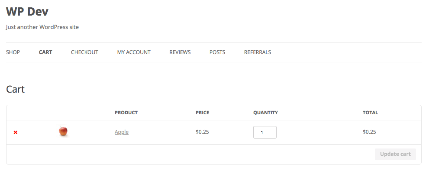This screenshot has height=171, width=429.
Task: Click the Apple row total amount
Action: pyautogui.click(x=369, y=132)
